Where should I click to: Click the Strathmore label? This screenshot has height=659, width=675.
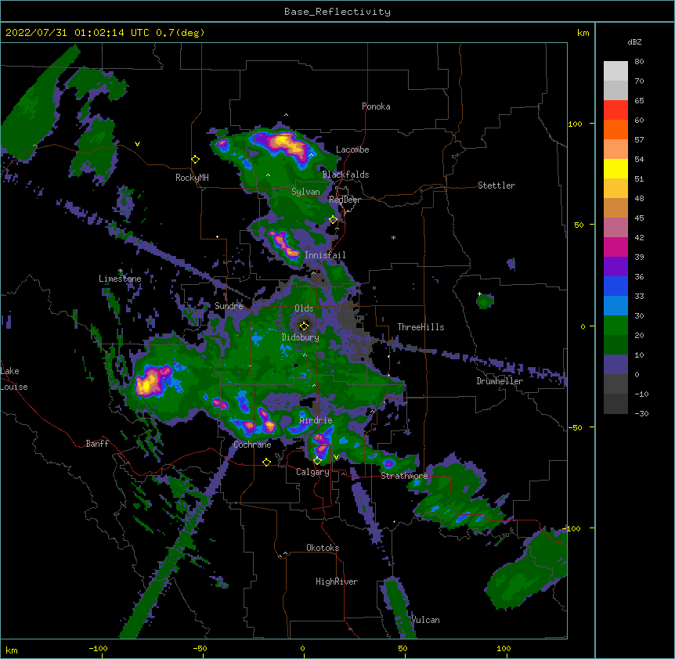pyautogui.click(x=404, y=476)
